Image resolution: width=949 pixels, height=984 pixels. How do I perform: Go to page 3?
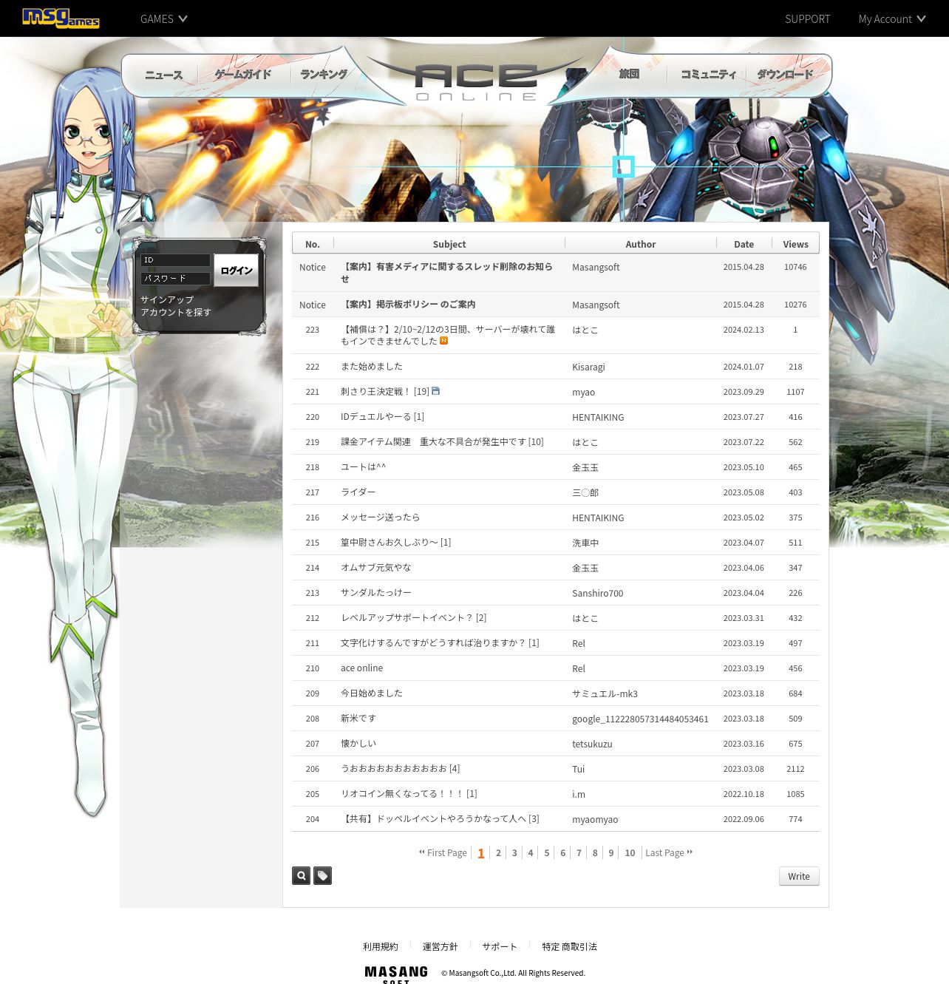514,853
